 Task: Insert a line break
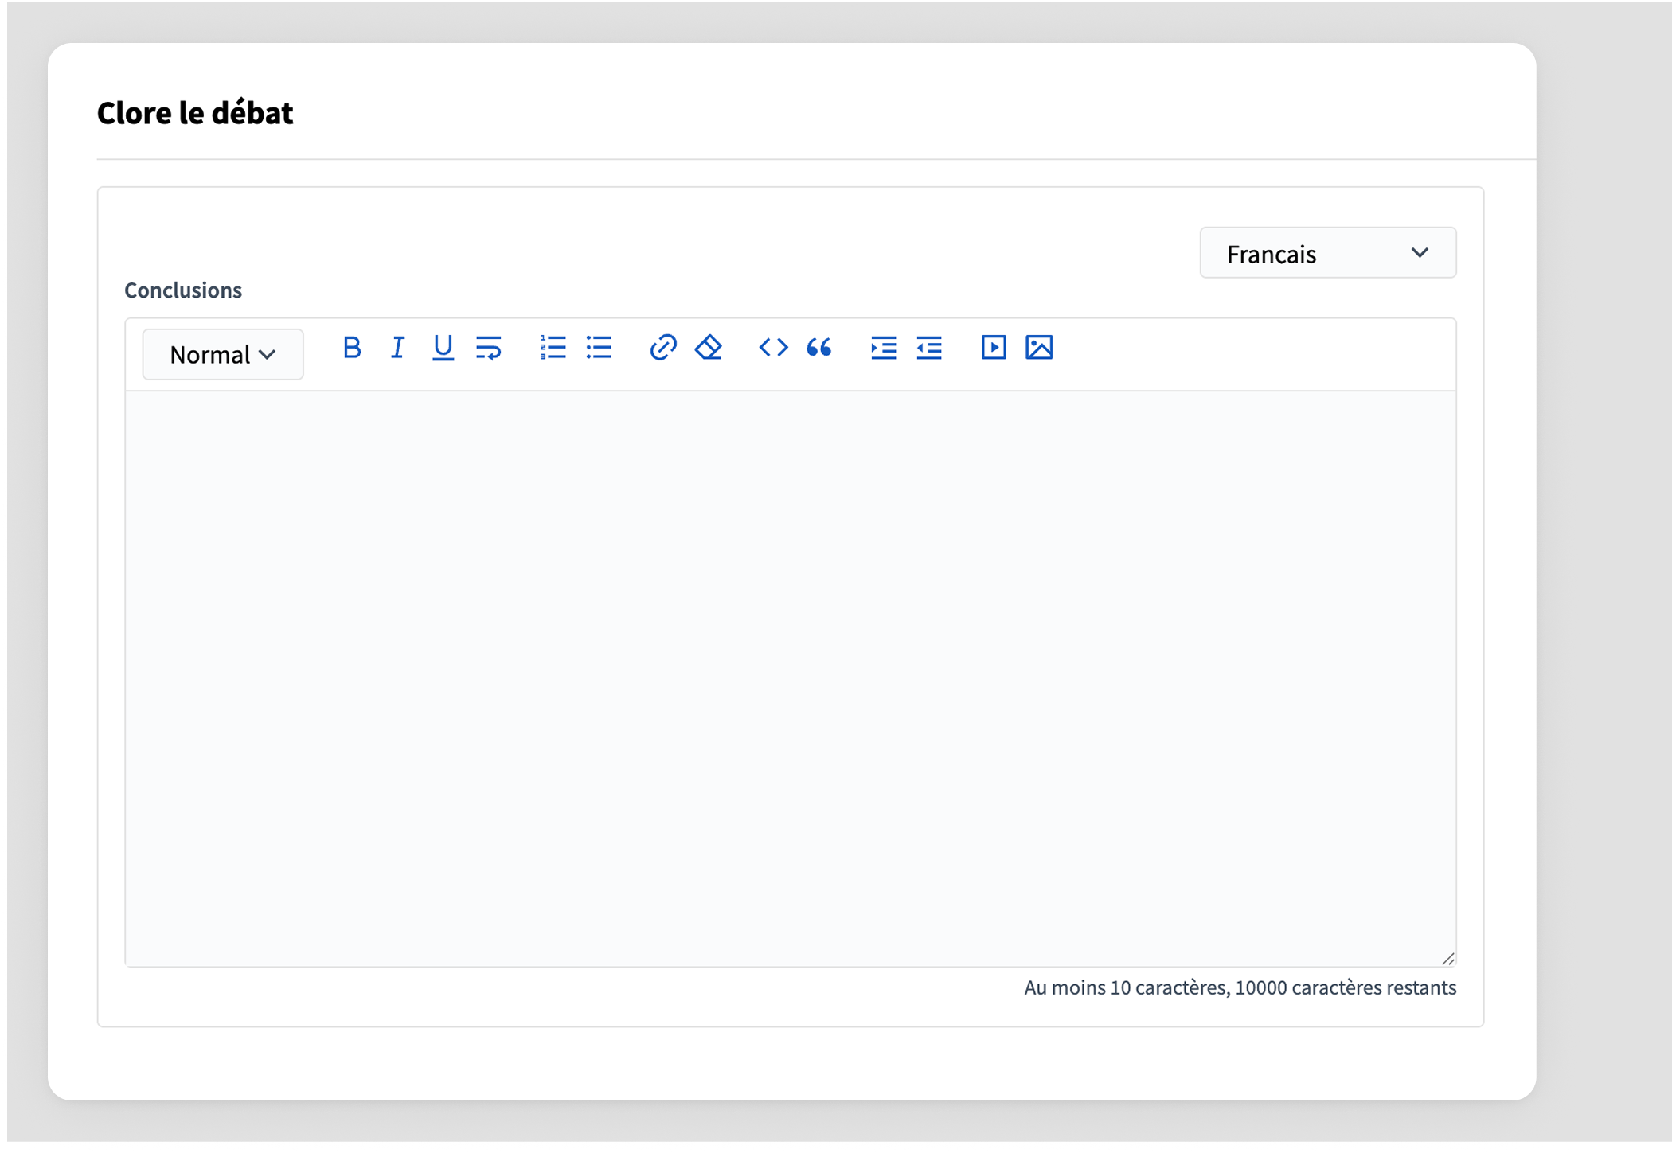(488, 348)
